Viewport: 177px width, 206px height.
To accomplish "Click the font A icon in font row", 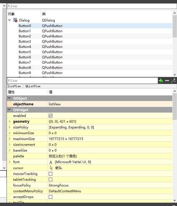I will [x=51, y=162].
